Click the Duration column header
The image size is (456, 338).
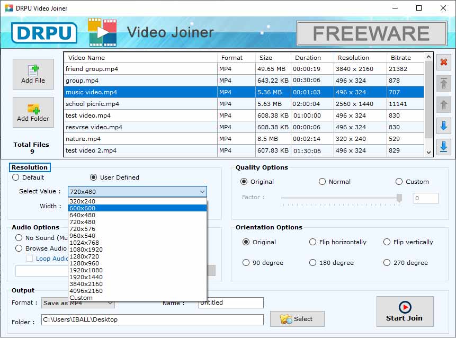click(x=312, y=58)
